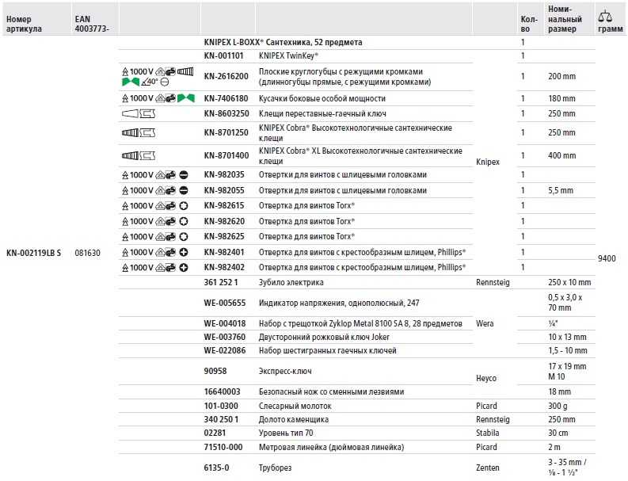Click the 'Номинальный размер' column header

565,19
